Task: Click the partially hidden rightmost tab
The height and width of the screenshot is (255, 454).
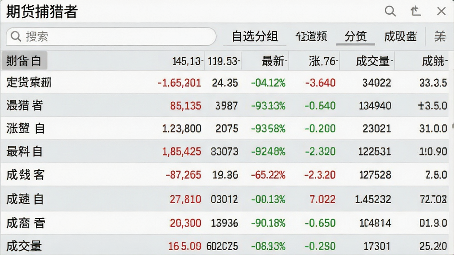Action: (440, 36)
